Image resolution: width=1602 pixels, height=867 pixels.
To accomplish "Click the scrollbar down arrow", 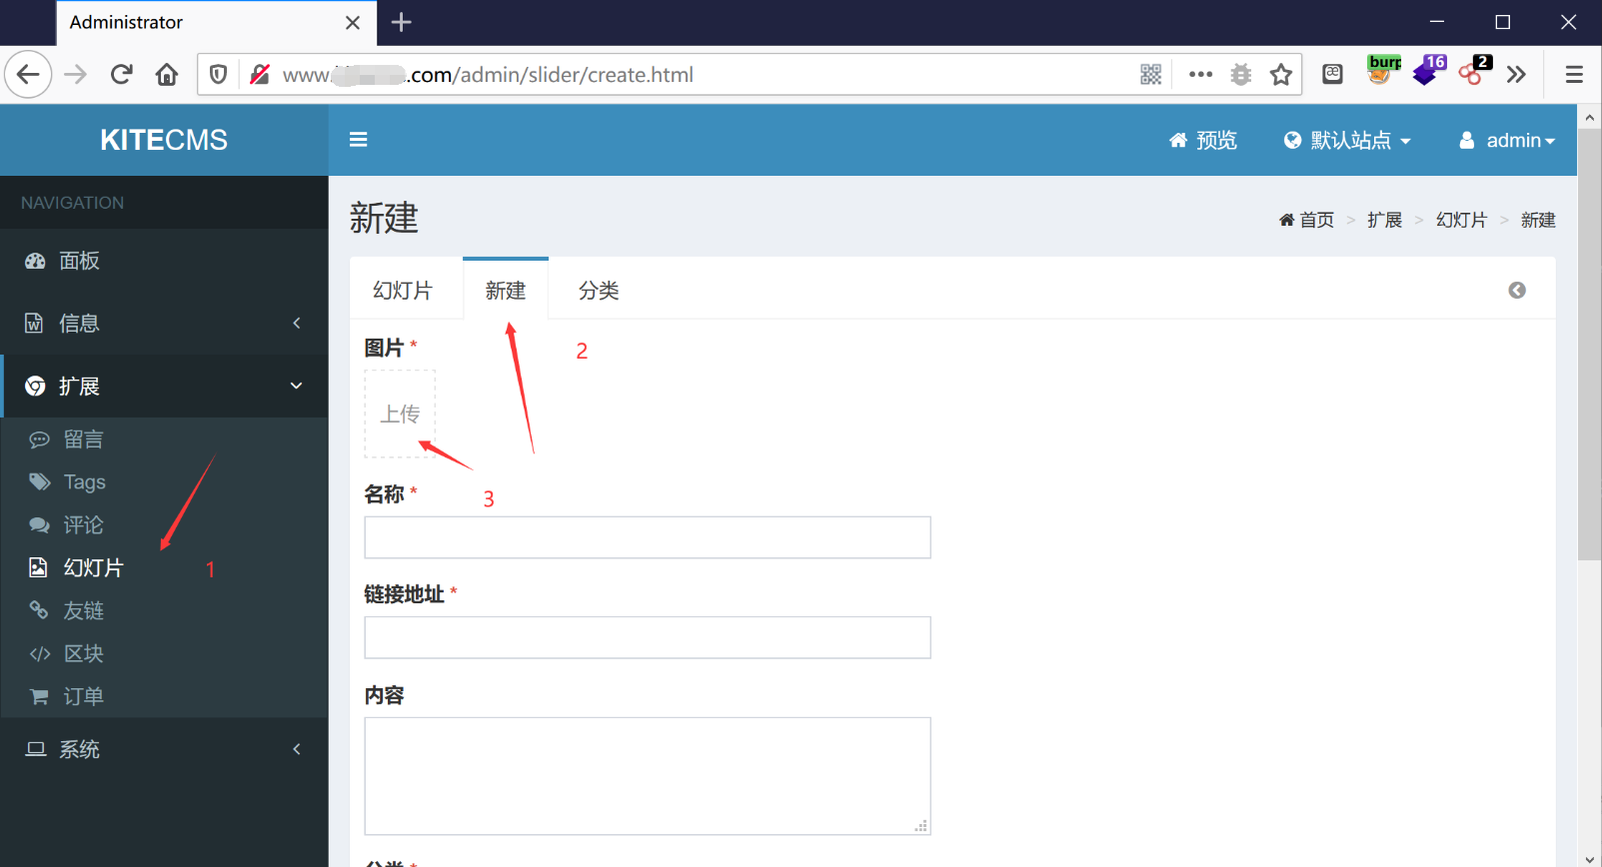I will click(x=1589, y=858).
